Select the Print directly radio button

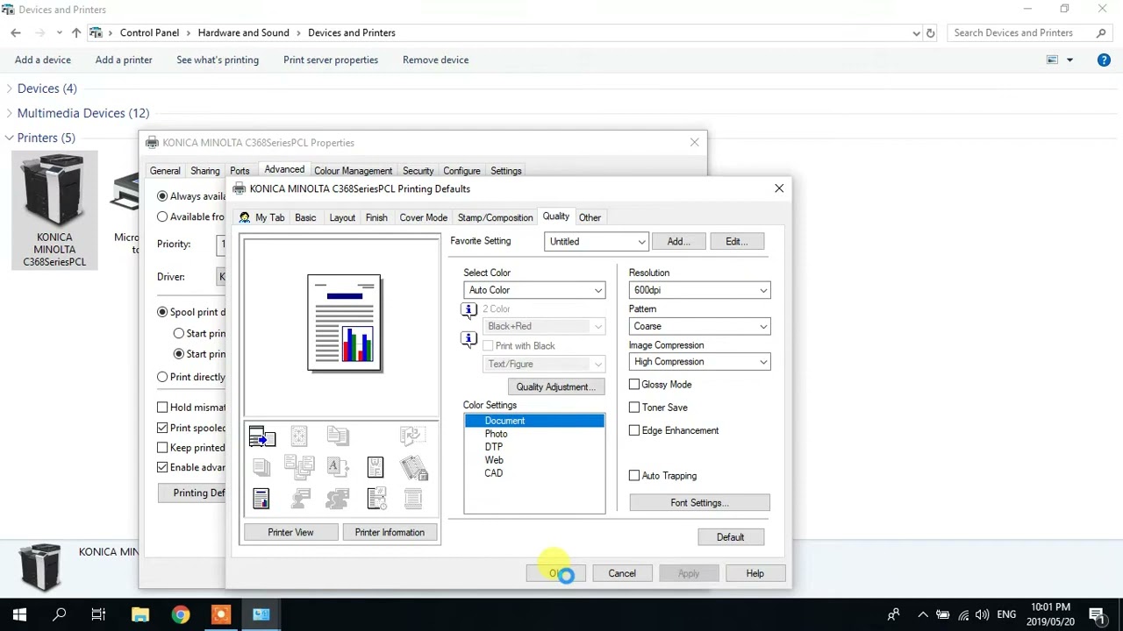162,377
